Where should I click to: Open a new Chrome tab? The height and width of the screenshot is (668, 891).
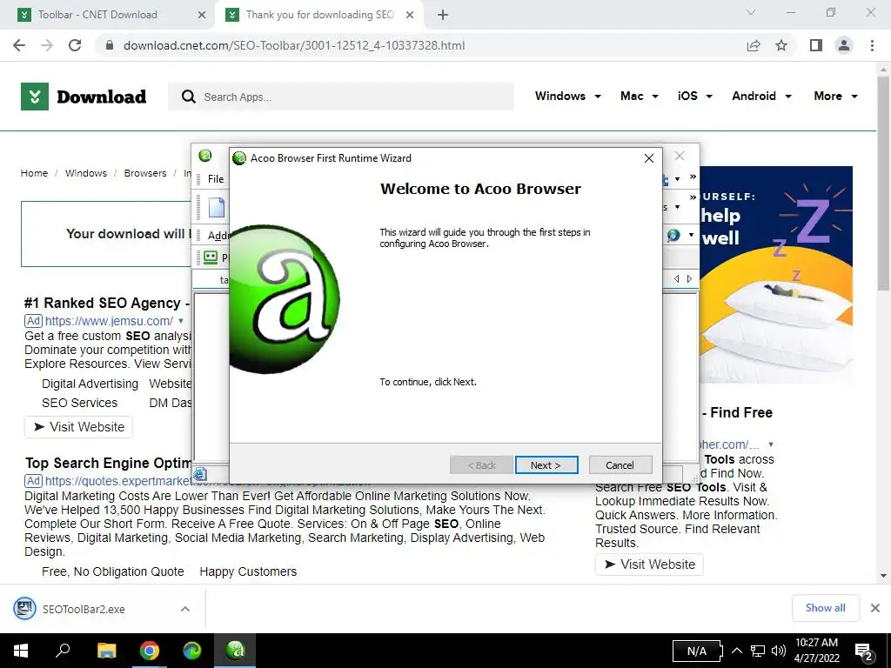[443, 15]
